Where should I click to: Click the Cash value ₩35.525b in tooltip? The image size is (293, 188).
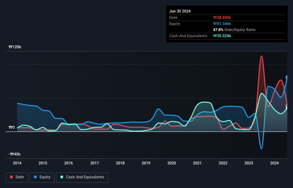click(222, 36)
